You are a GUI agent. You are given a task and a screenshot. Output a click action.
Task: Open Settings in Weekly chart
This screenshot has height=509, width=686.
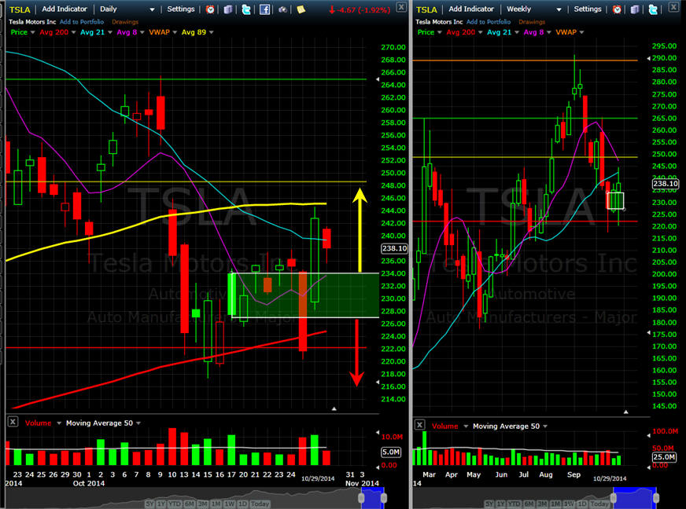(x=588, y=9)
